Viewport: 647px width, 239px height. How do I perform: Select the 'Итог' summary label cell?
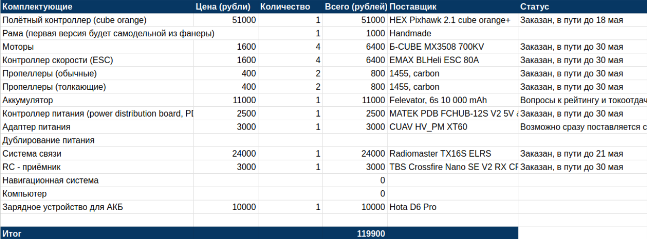(x=97, y=234)
